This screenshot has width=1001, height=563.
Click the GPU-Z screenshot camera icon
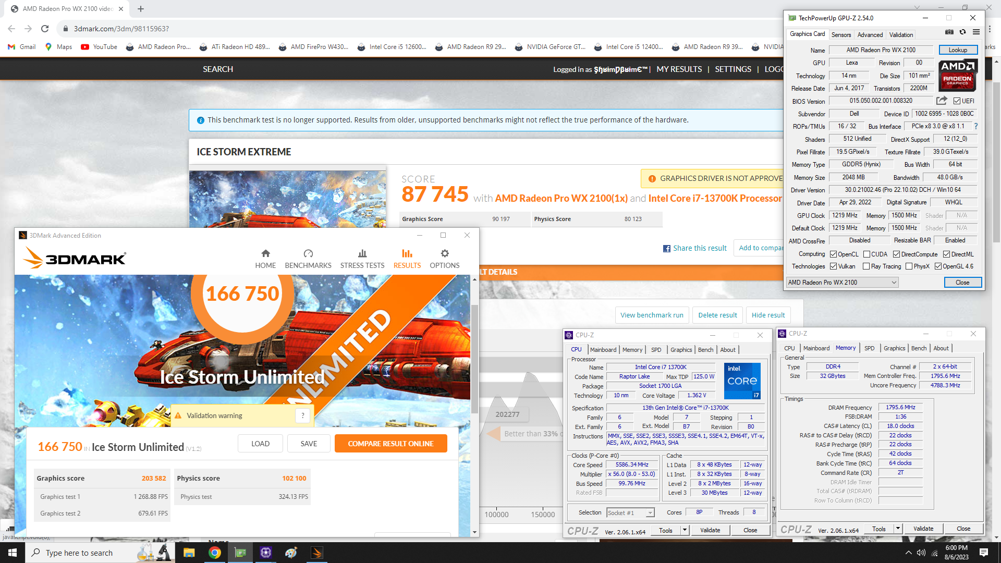pyautogui.click(x=949, y=32)
